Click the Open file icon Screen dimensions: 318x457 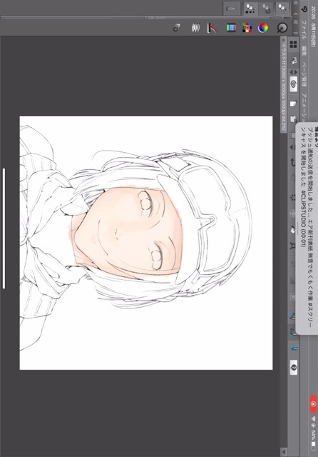(293, 119)
